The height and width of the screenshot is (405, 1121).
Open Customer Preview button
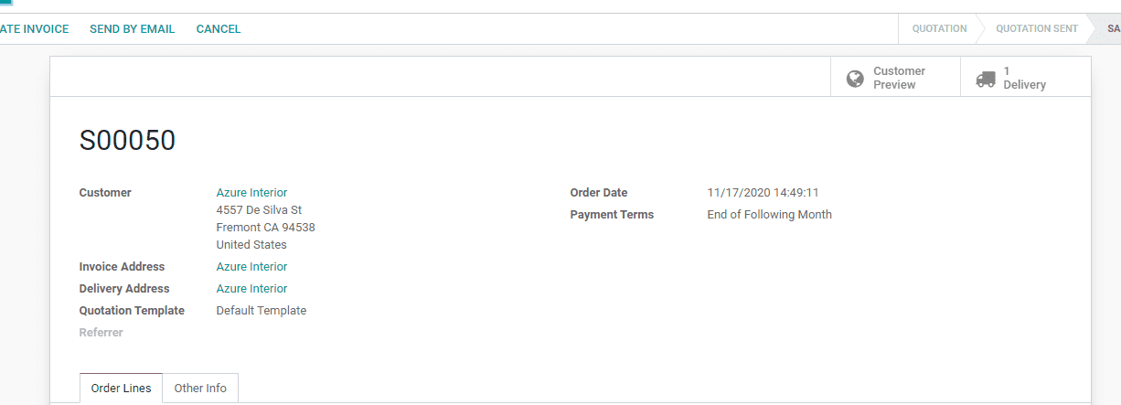(895, 77)
